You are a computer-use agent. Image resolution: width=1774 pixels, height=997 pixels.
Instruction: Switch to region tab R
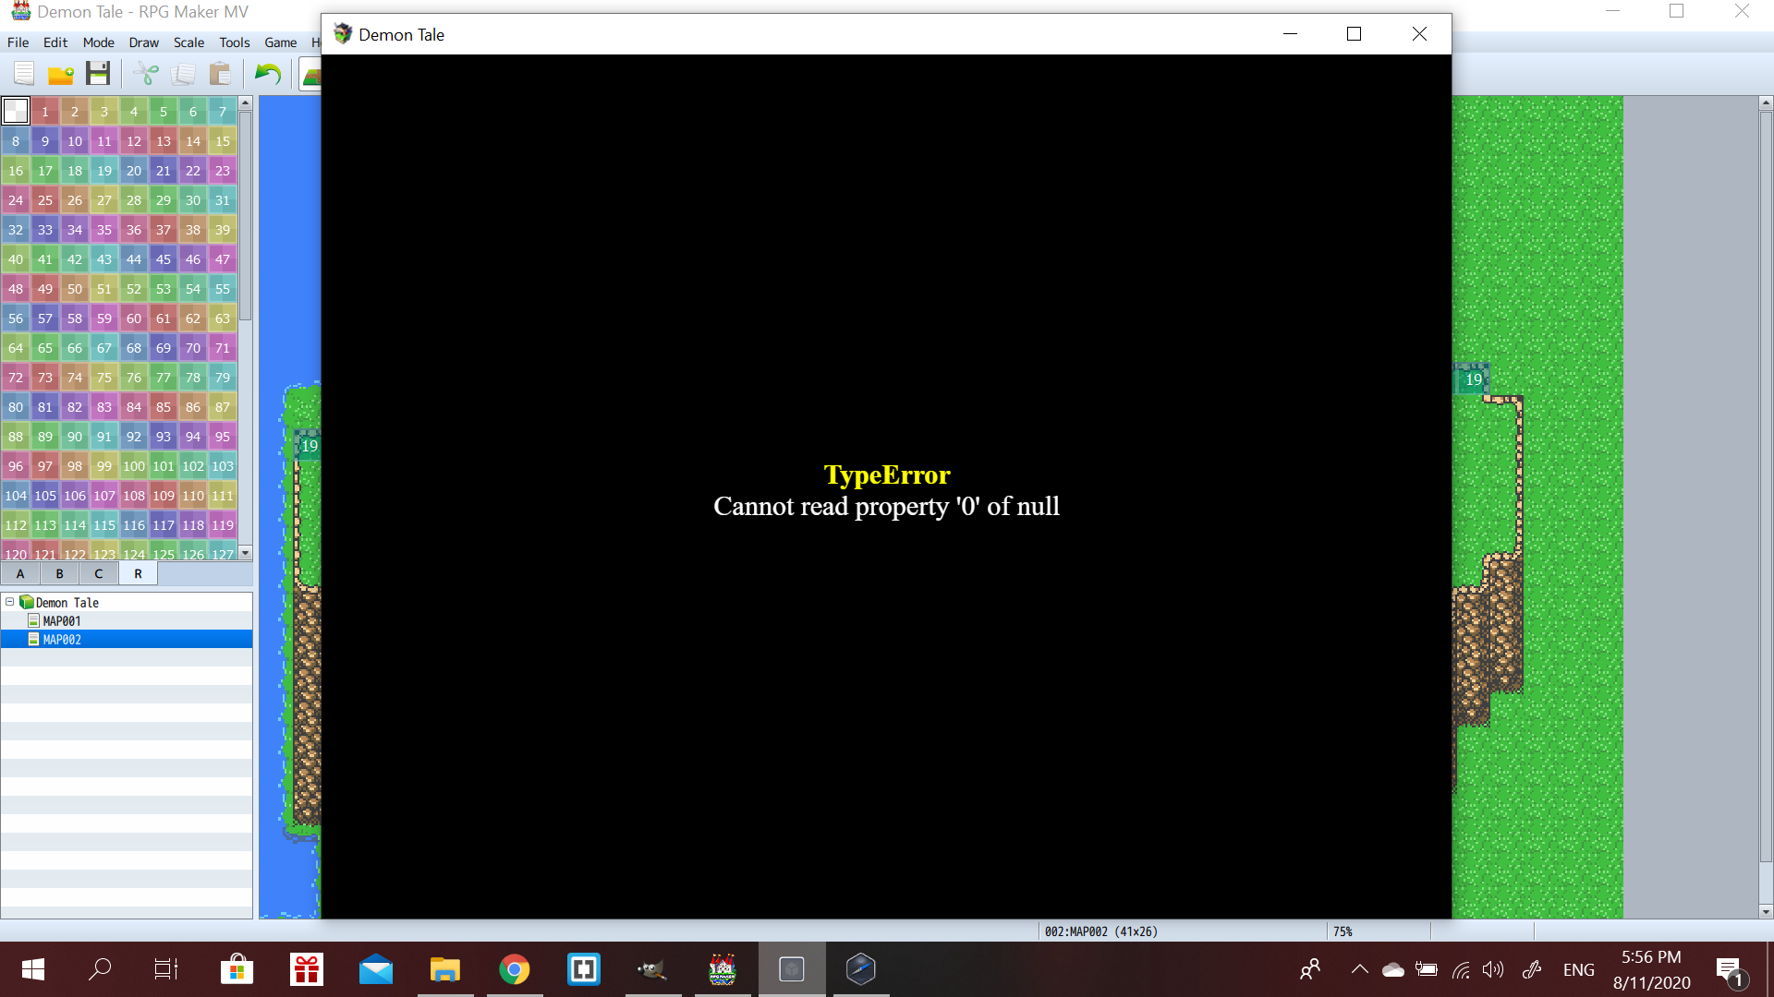(x=139, y=573)
